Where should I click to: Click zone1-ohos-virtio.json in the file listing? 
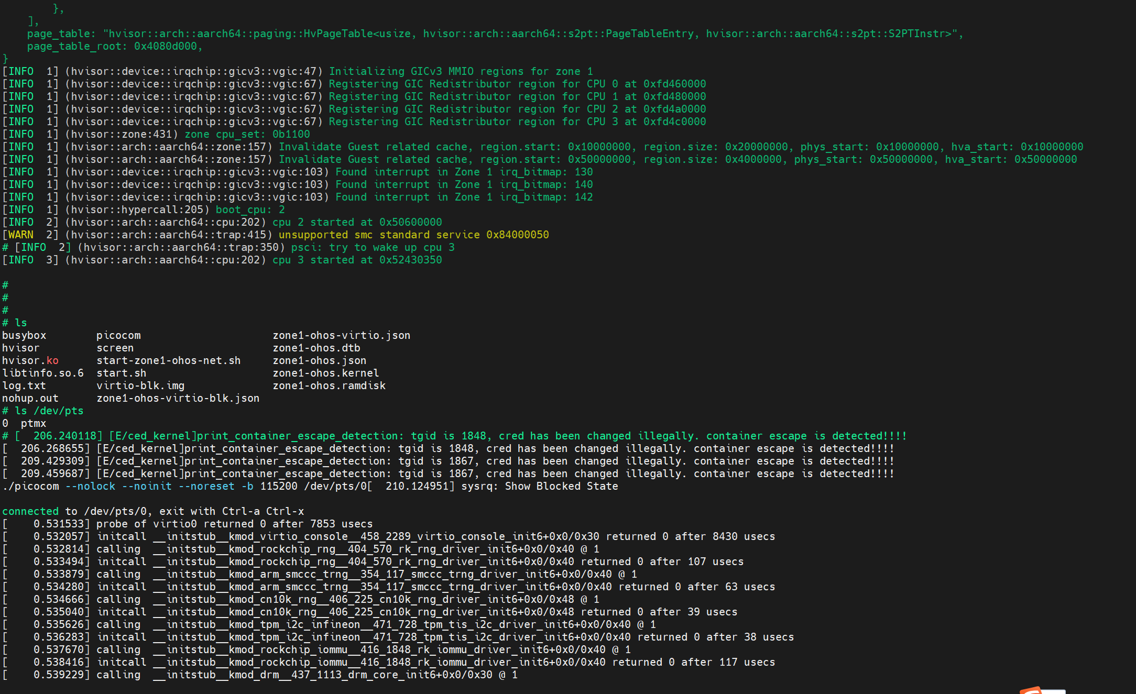[341, 335]
